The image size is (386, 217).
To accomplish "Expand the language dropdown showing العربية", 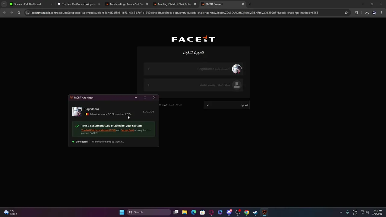I will tap(226, 105).
